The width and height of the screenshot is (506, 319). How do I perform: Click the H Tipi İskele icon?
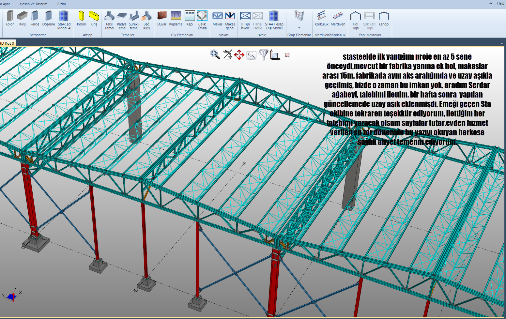(245, 20)
